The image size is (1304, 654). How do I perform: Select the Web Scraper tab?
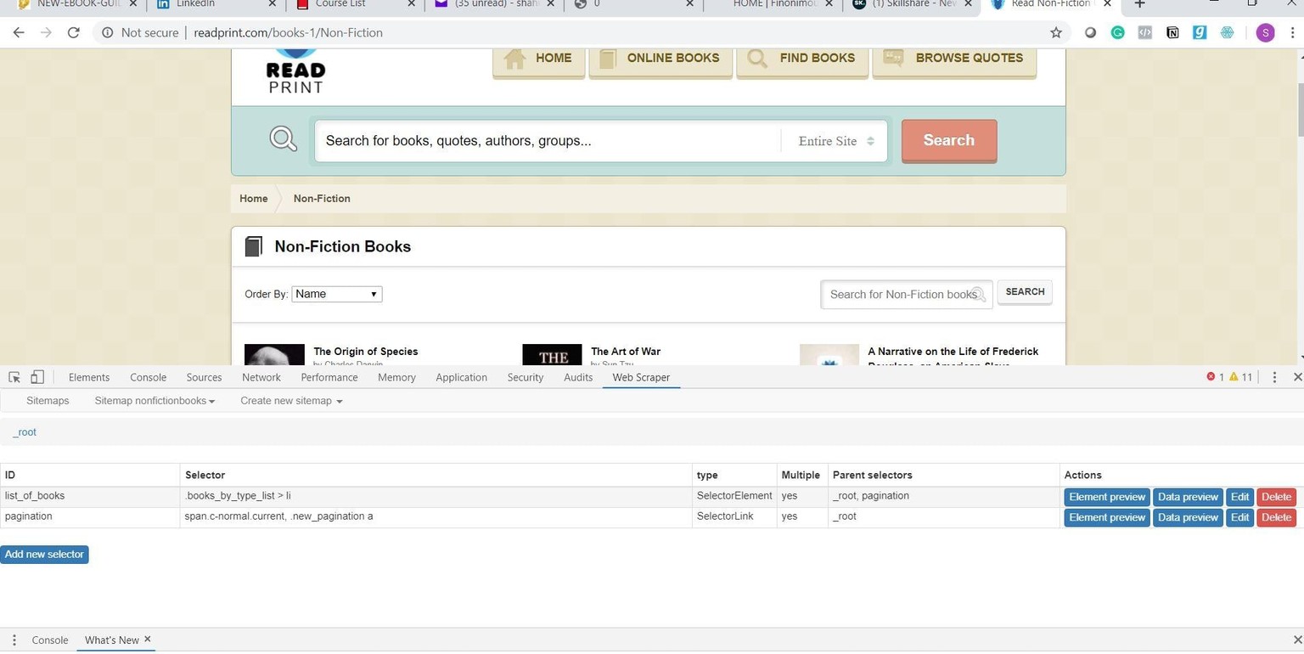click(641, 377)
